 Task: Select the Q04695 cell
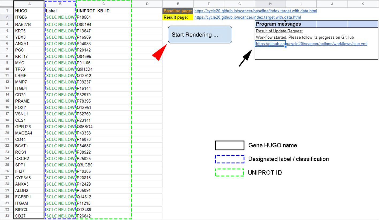point(104,56)
